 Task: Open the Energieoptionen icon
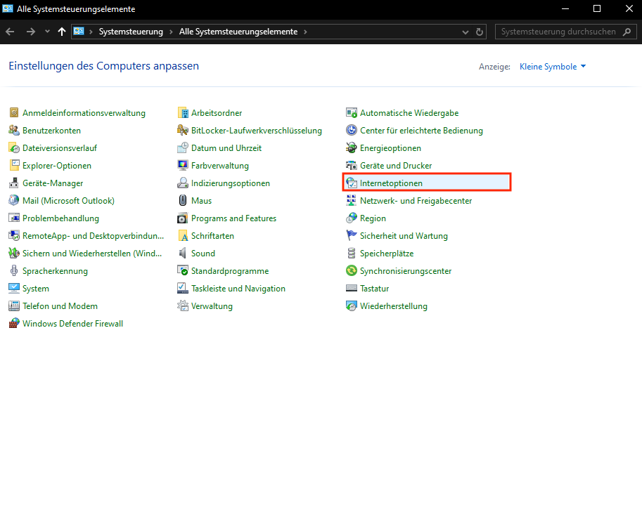tap(352, 148)
